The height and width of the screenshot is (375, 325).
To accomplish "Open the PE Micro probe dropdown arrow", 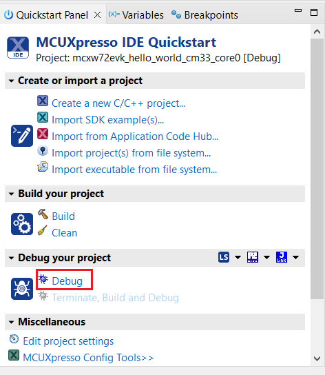I will (x=266, y=258).
